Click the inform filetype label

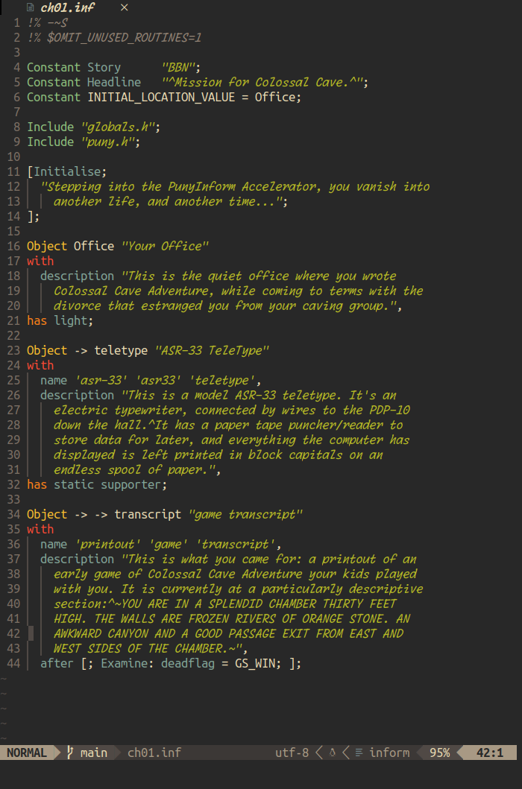point(389,752)
